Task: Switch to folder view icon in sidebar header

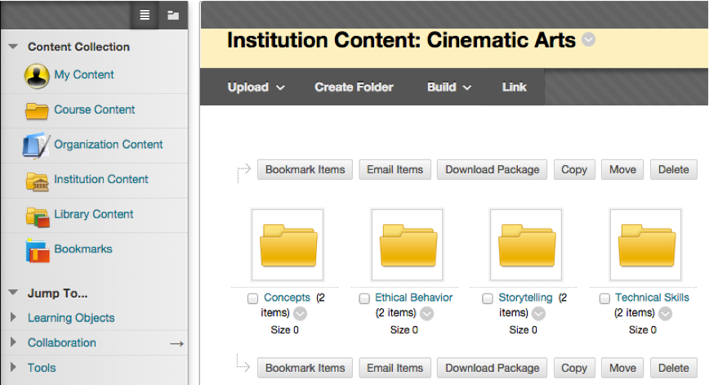Action: tap(172, 15)
